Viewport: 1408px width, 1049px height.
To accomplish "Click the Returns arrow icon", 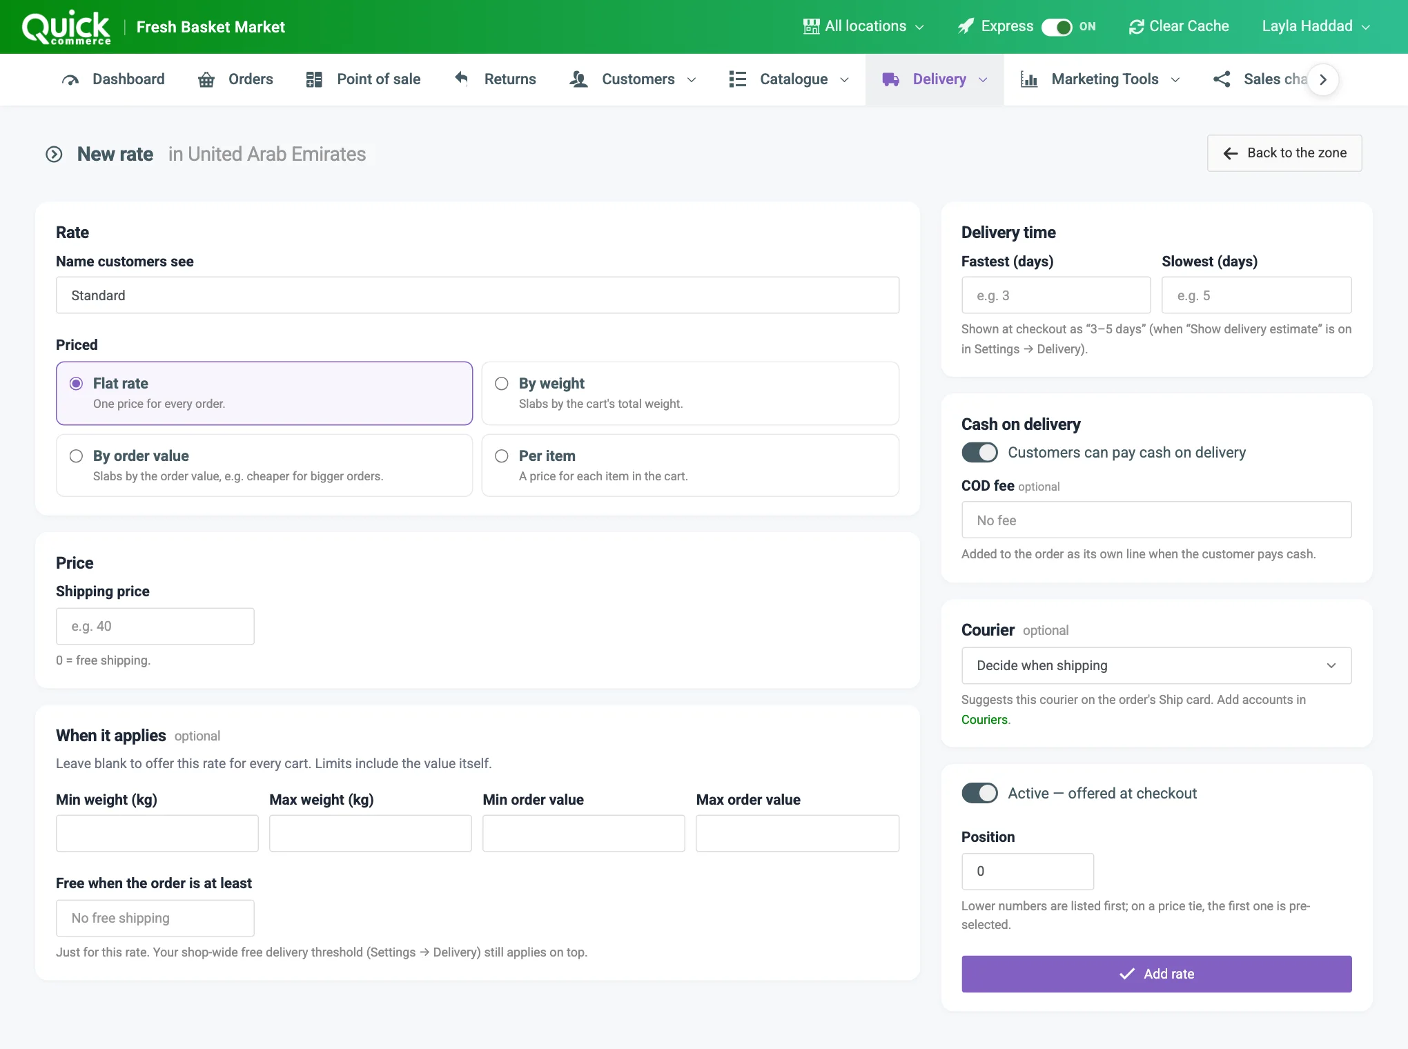I will point(462,79).
